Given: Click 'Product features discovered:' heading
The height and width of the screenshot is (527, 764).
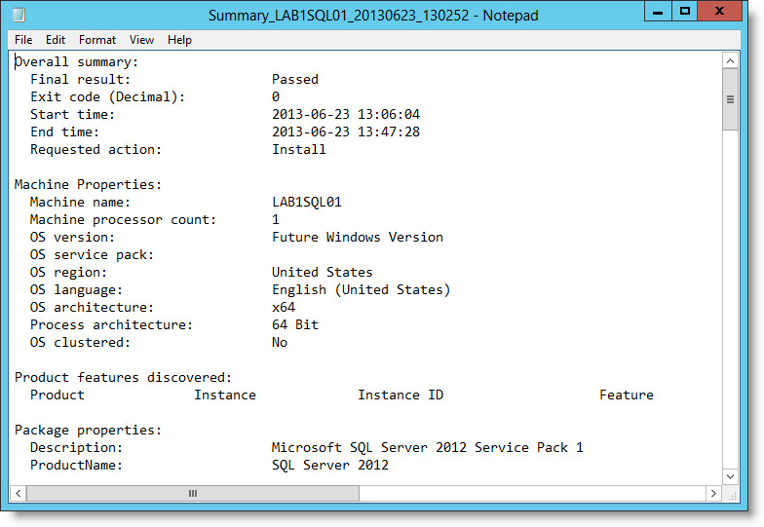Looking at the screenshot, I should [x=123, y=378].
